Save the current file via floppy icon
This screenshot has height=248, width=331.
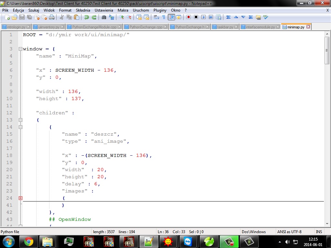click(22, 17)
